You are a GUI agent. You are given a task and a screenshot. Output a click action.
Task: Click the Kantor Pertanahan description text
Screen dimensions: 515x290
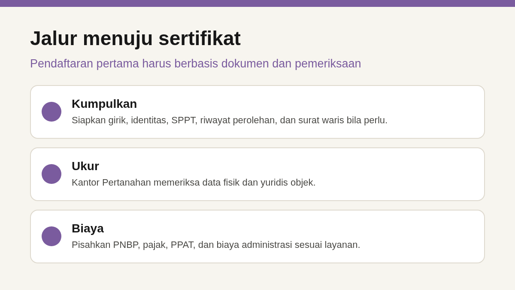pos(194,183)
